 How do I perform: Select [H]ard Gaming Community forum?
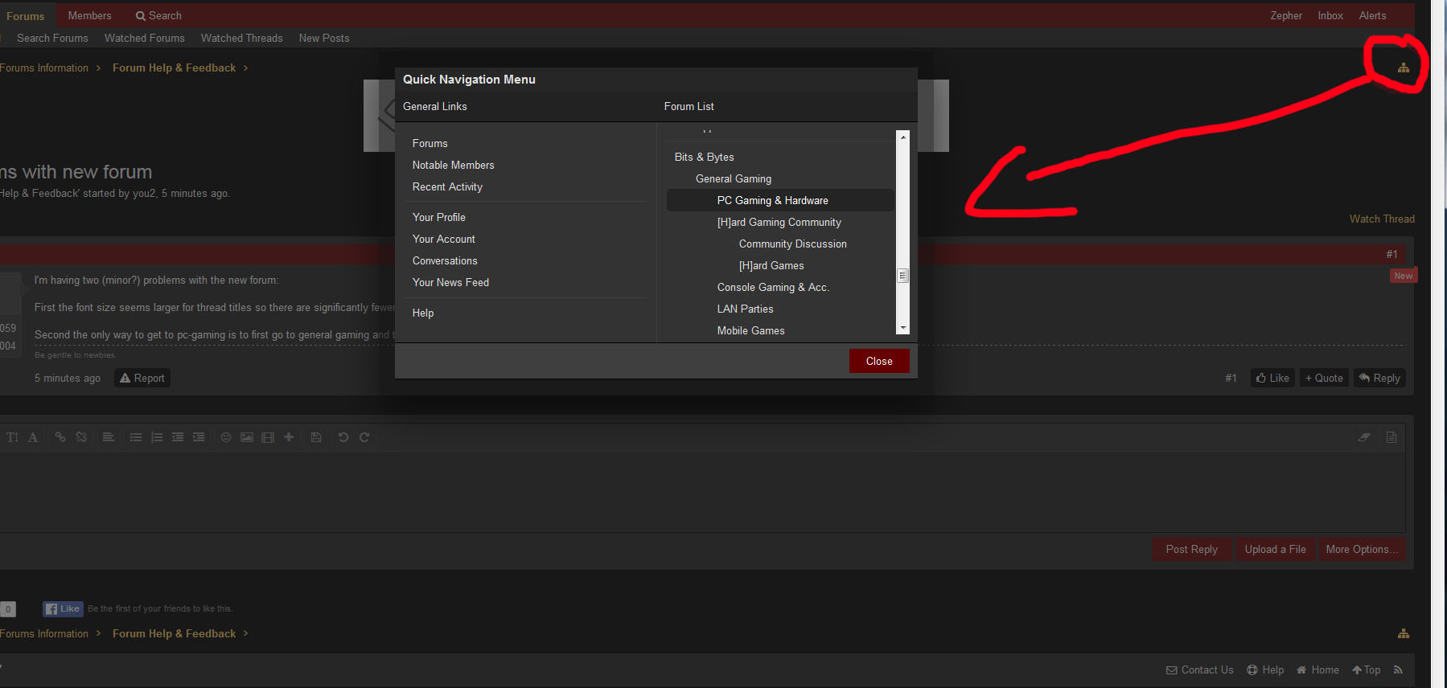(x=779, y=222)
